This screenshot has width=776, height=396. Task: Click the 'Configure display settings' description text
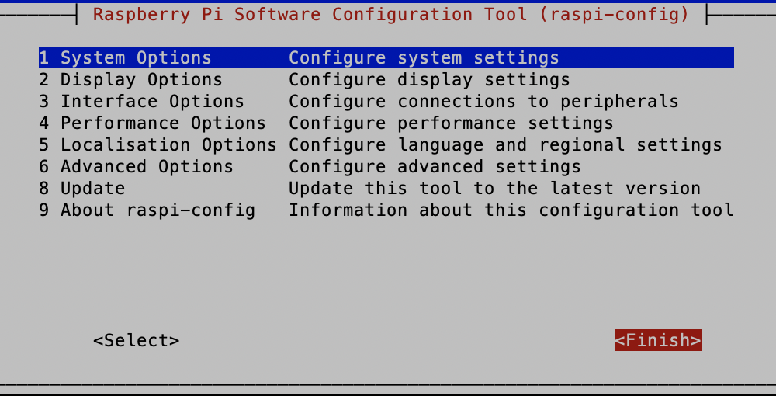(x=429, y=80)
